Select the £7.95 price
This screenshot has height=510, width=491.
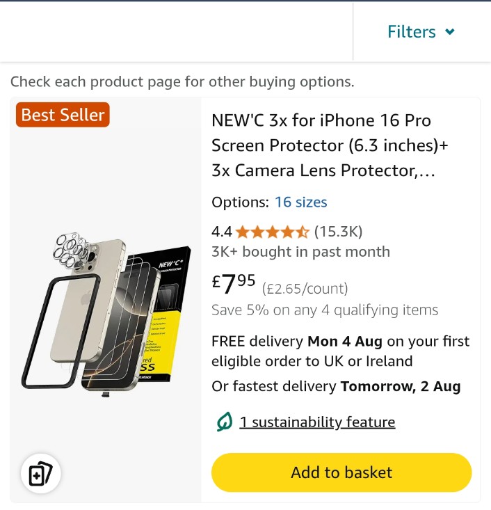(234, 284)
